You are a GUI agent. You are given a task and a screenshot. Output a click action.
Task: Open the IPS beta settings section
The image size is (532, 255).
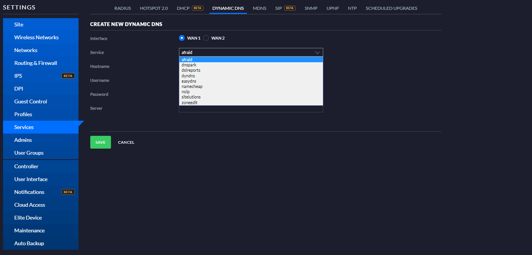[18, 76]
